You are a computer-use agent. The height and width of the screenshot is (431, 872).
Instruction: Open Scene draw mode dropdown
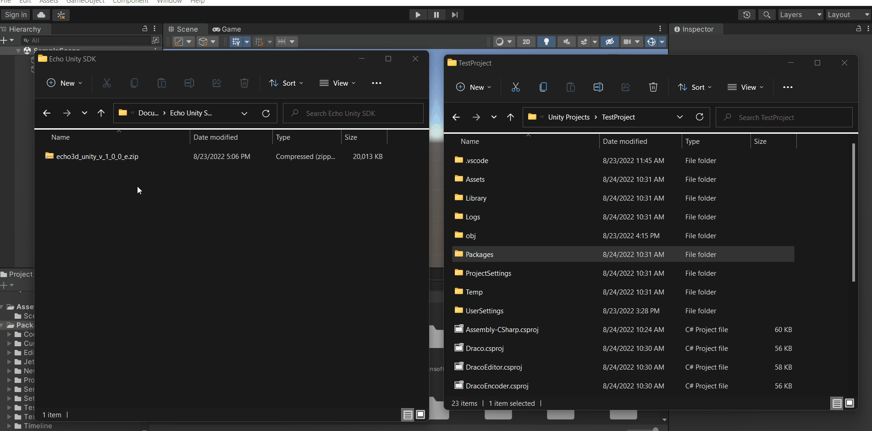click(503, 42)
